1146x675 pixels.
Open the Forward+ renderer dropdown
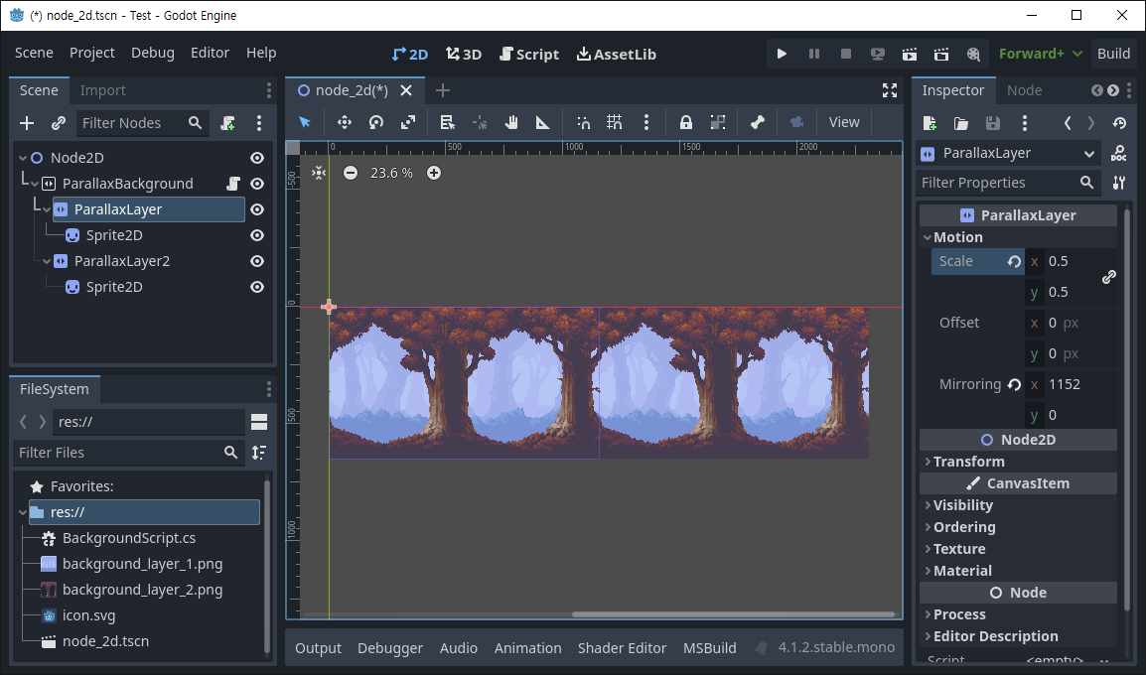pos(1040,54)
